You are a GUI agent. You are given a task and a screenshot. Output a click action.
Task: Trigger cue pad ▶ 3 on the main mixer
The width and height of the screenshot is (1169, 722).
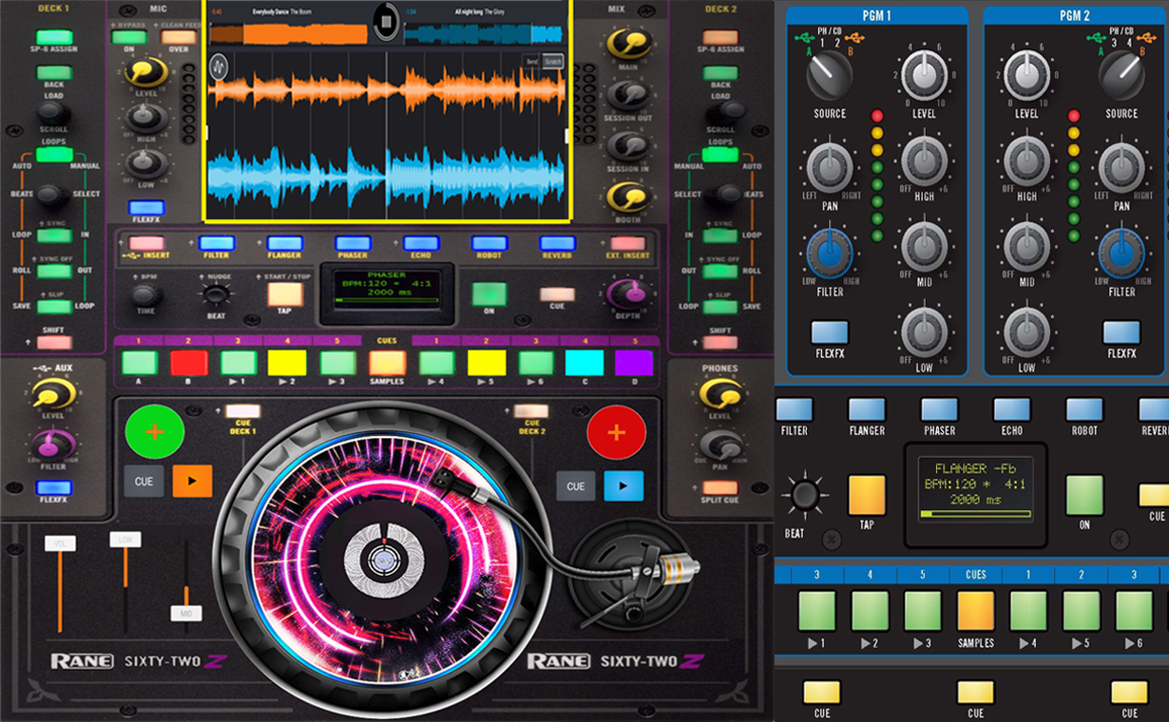click(x=337, y=363)
